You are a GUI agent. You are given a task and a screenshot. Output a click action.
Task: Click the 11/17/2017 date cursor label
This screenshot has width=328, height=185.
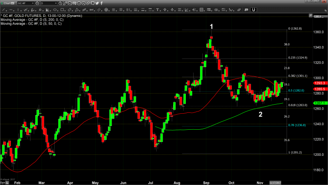tap(275, 183)
